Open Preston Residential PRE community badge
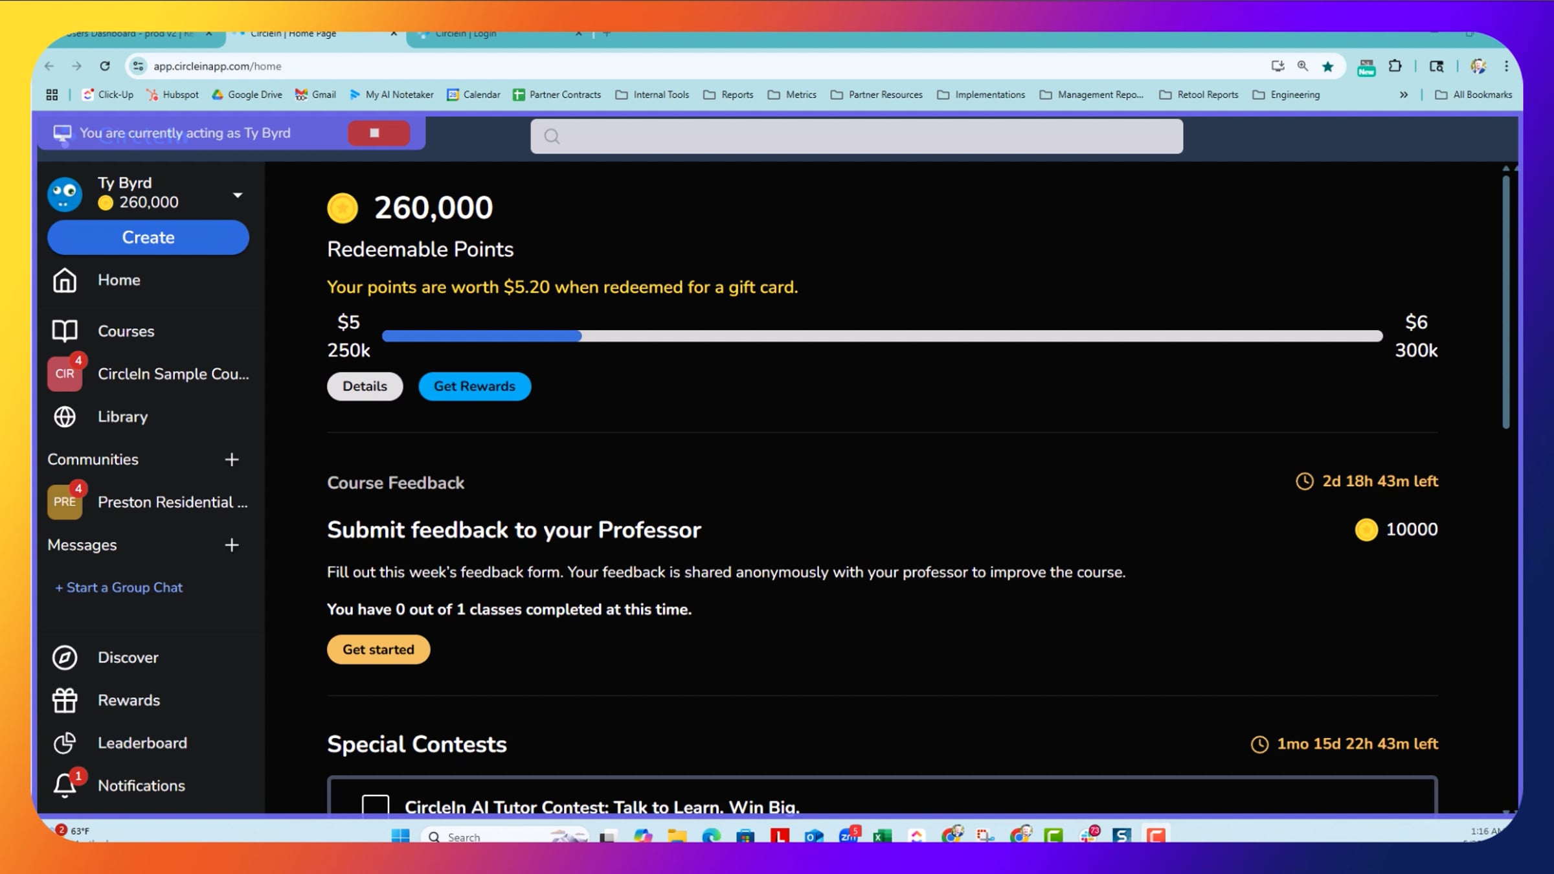The width and height of the screenshot is (1554, 874). click(x=65, y=502)
